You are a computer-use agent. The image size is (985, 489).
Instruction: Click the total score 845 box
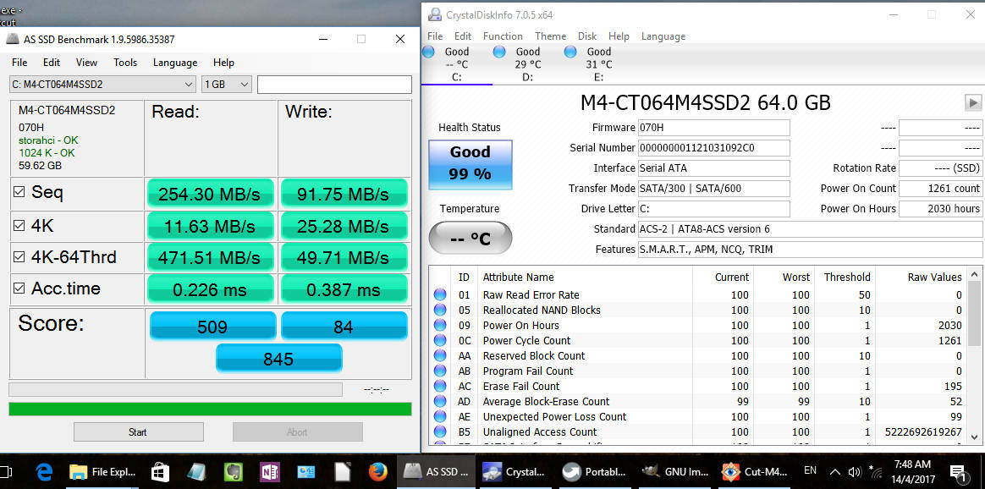(279, 359)
